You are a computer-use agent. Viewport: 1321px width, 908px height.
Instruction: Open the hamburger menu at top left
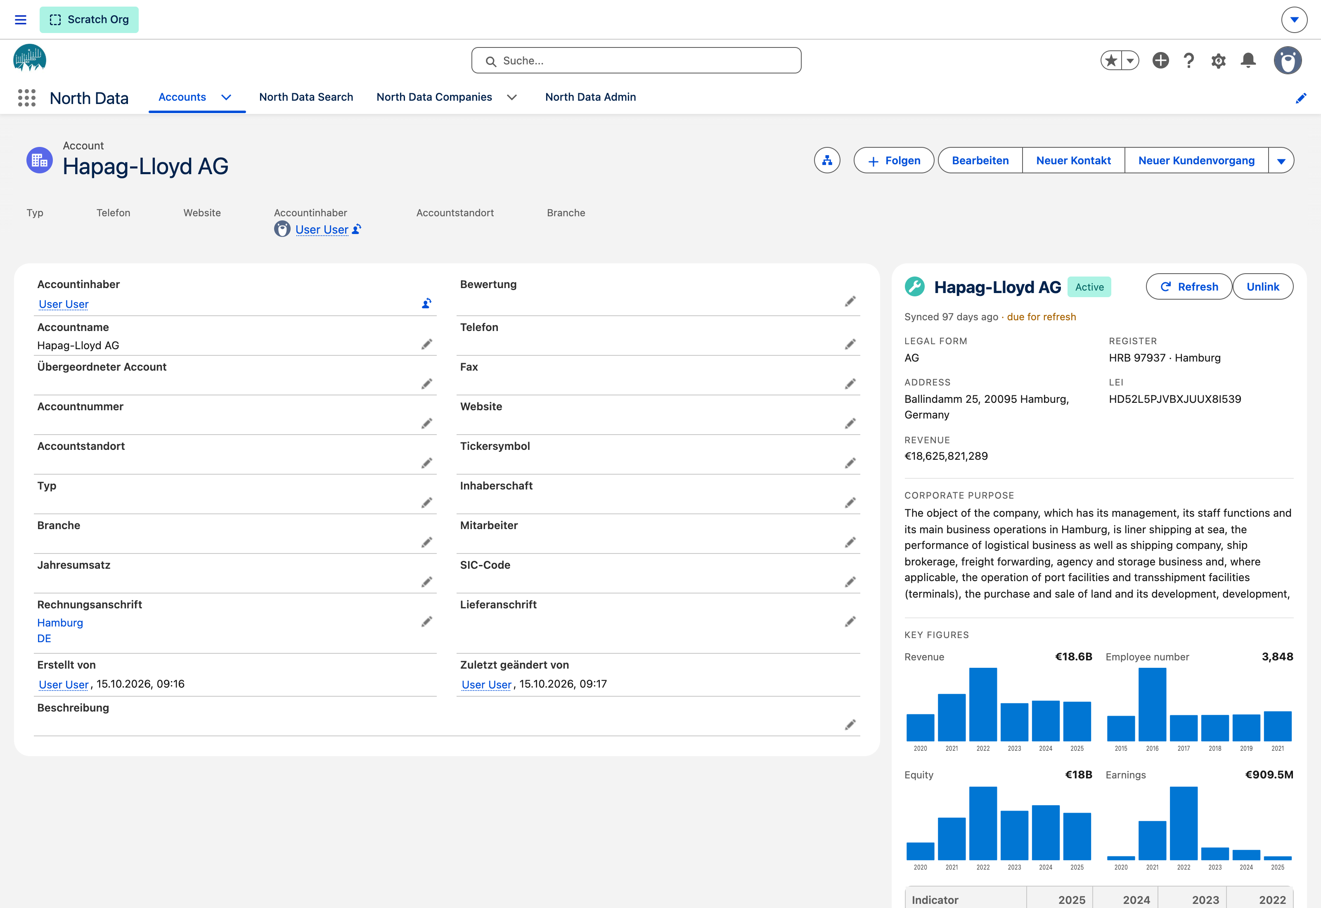click(21, 20)
